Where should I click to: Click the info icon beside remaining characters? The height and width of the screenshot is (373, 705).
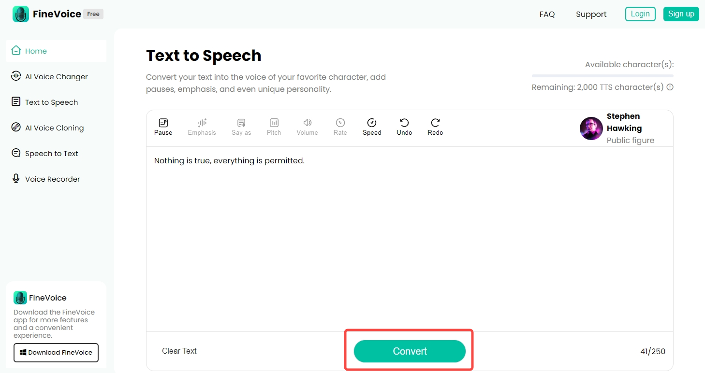click(x=670, y=87)
